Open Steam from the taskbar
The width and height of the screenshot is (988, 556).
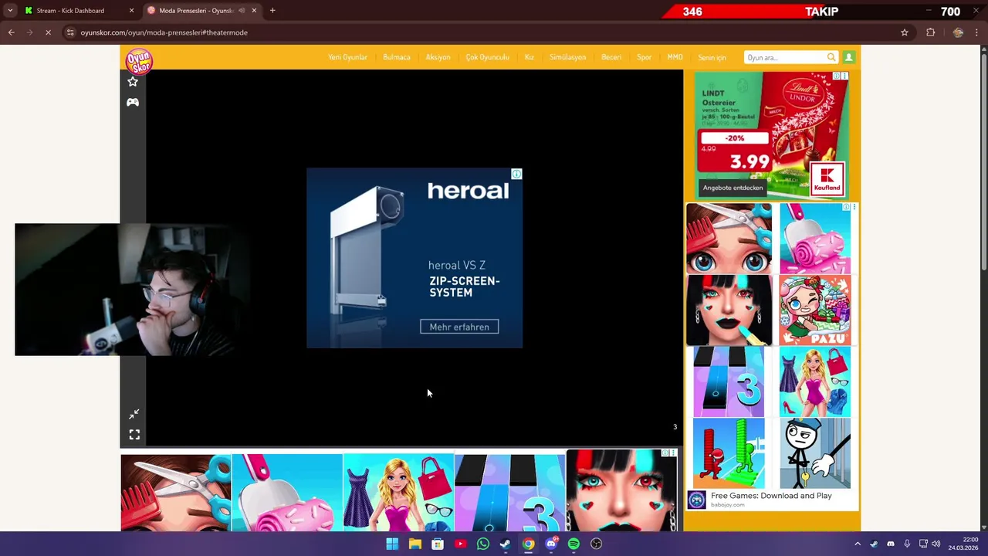506,544
